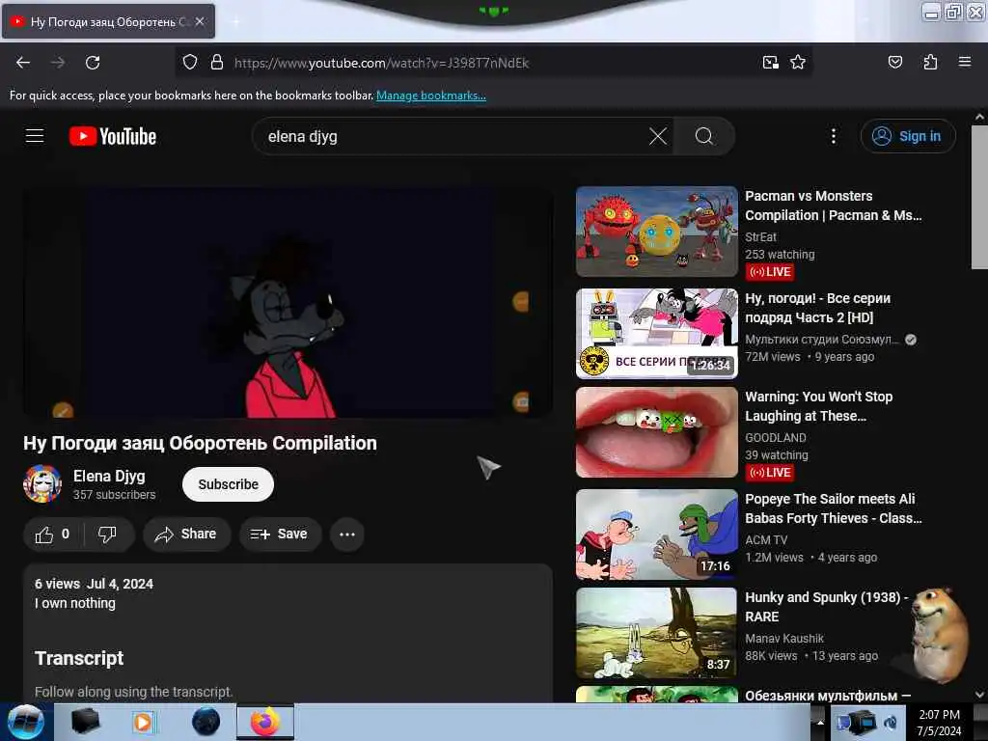Screen dimensions: 988x741
Task: Show site security info via padlock icon
Action: pyautogui.click(x=217, y=62)
